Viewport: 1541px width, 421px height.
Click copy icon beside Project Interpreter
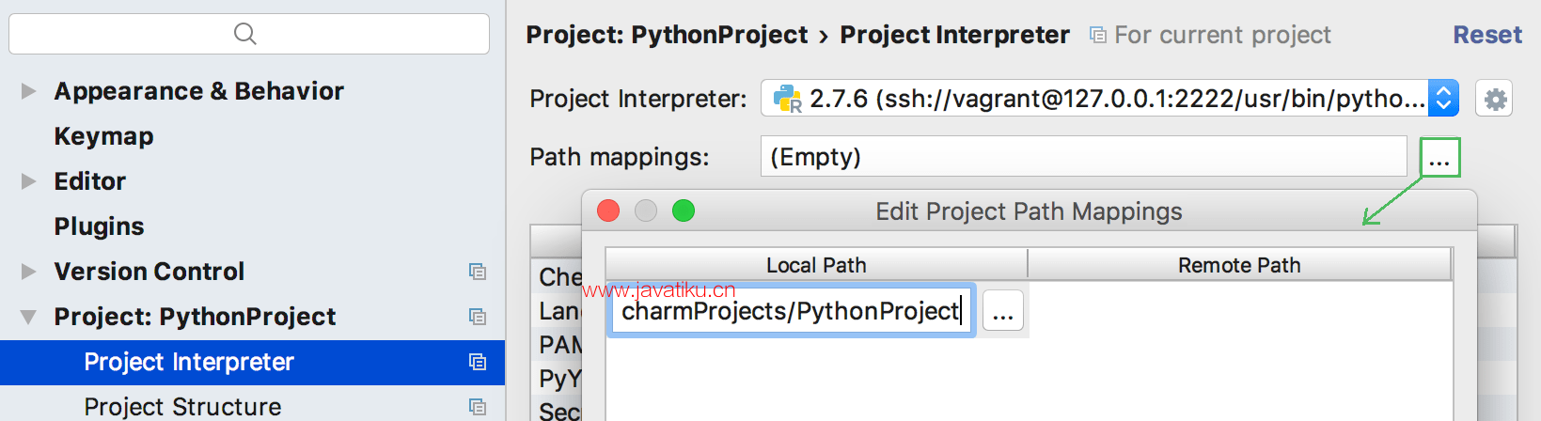(x=478, y=362)
